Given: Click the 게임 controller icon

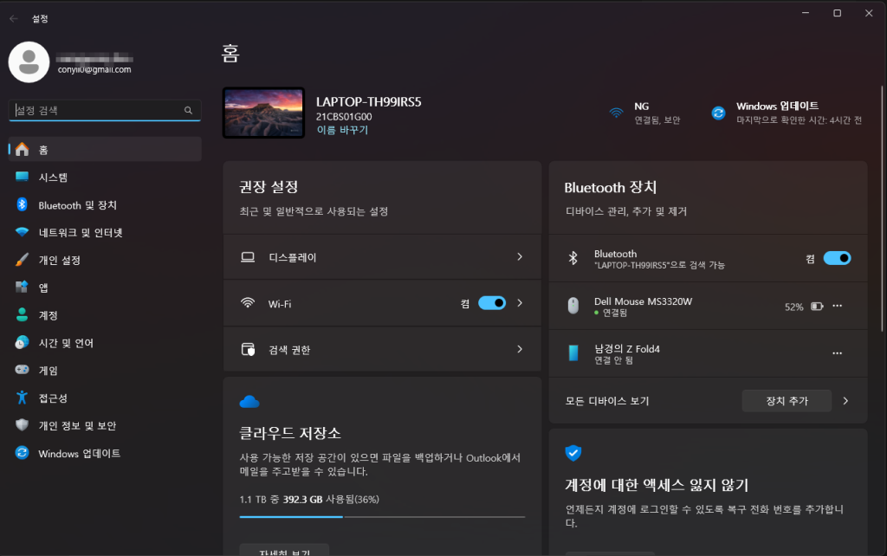Looking at the screenshot, I should (x=22, y=370).
